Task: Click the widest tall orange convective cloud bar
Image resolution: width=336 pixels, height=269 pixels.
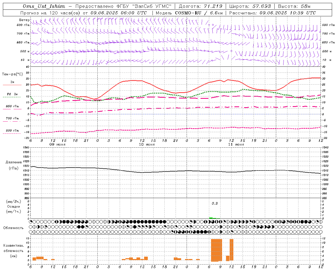Action: tap(217, 250)
